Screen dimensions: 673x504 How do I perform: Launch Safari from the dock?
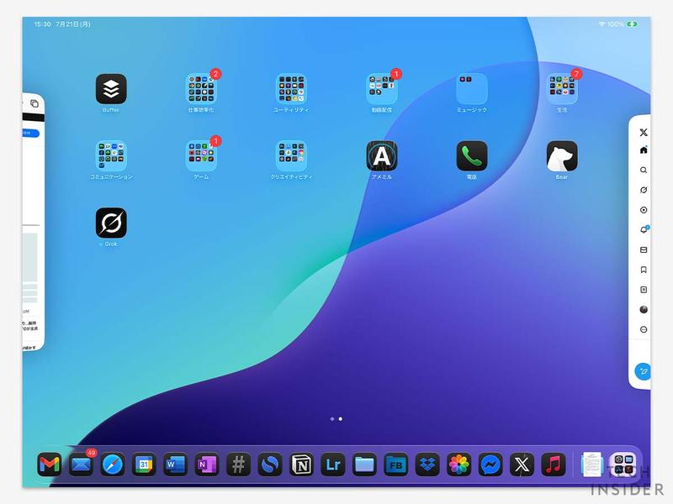tap(113, 464)
